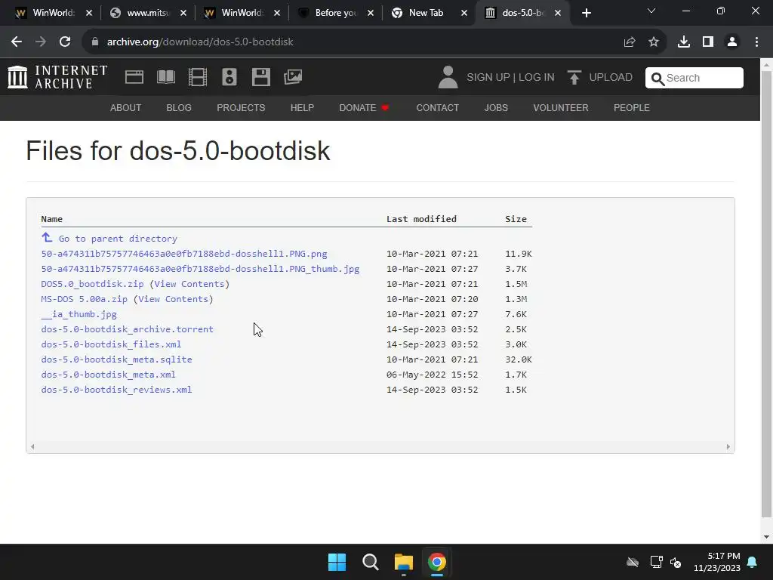
Task: Open the Chrome profile icon
Action: click(732, 42)
